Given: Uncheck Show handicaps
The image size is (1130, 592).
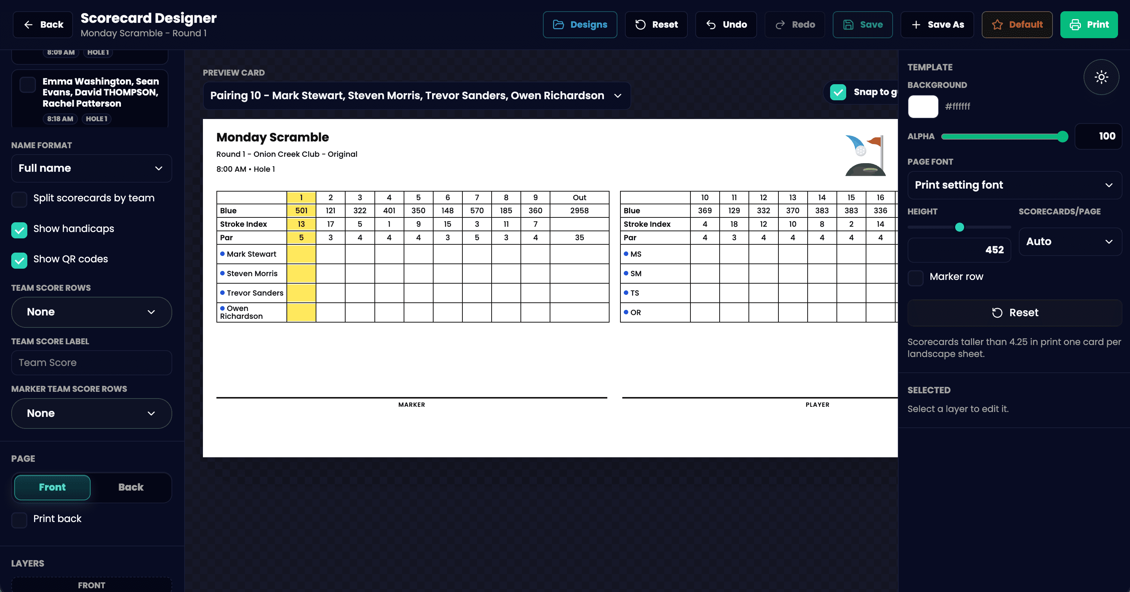Looking at the screenshot, I should coord(19,230).
